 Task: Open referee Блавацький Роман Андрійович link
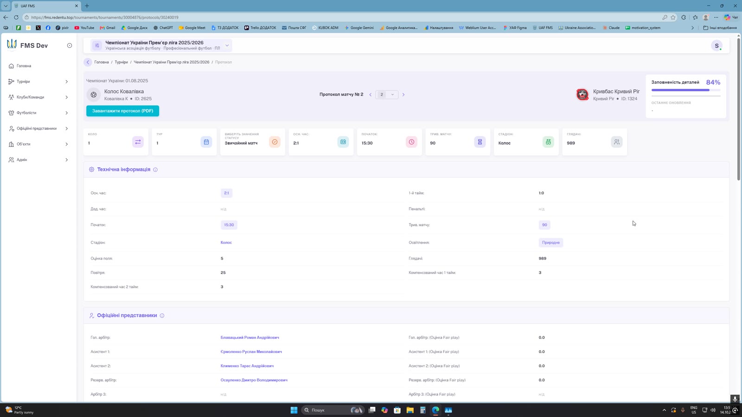pos(249,338)
